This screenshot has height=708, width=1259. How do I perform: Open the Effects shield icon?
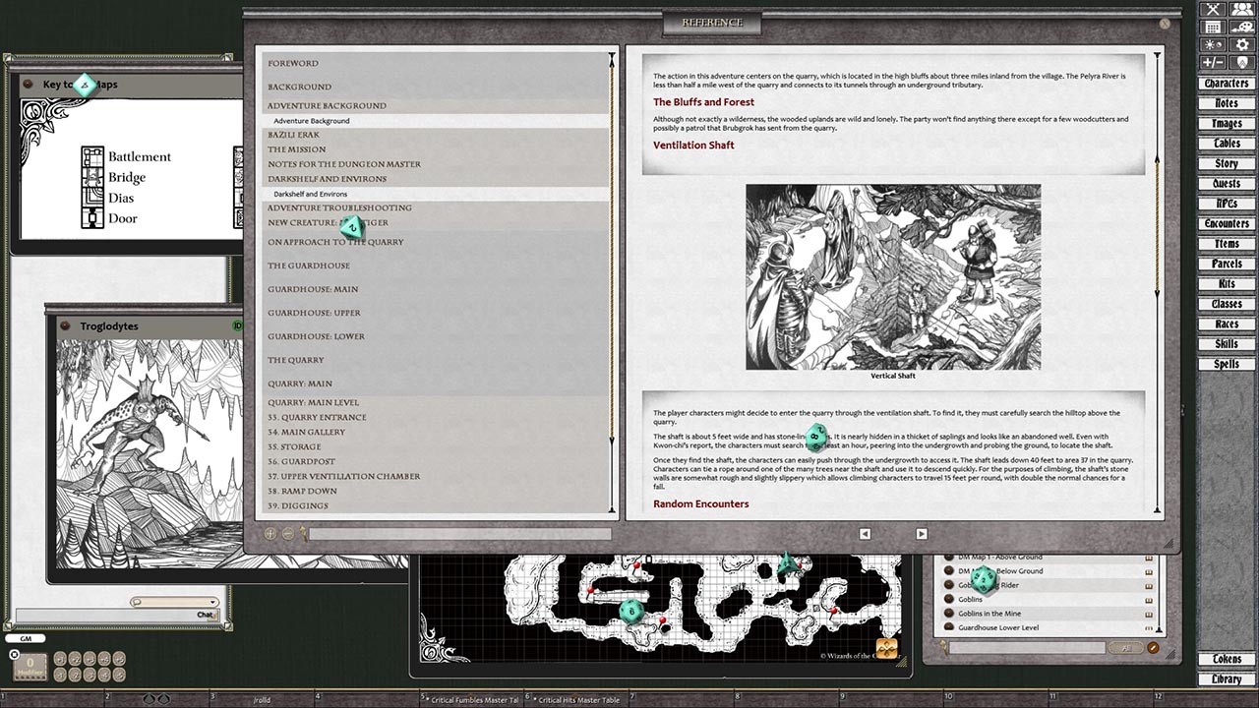click(1241, 61)
